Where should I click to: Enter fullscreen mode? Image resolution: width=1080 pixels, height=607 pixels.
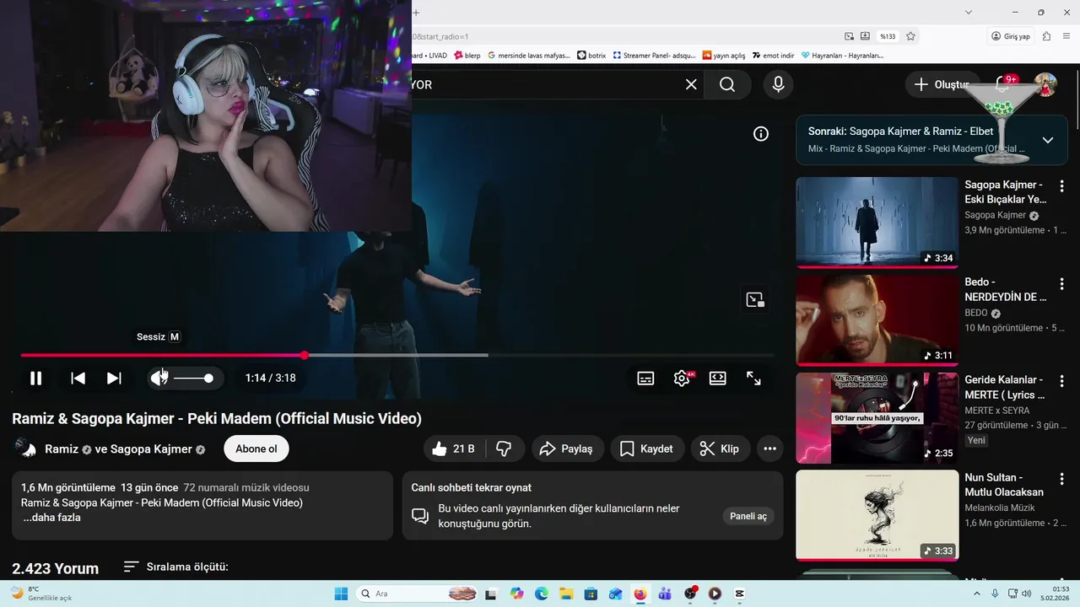[x=754, y=379]
